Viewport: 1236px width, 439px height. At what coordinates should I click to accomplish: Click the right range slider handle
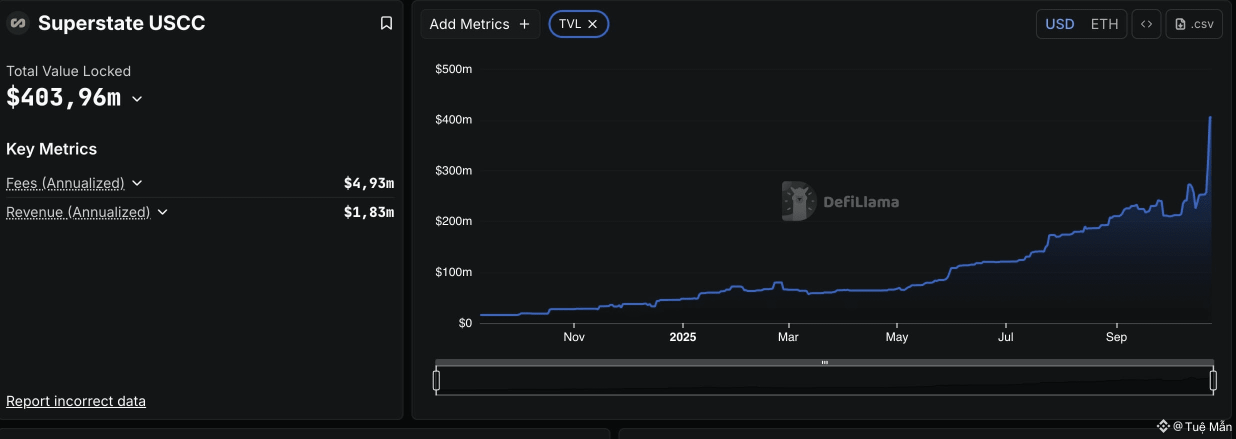[1212, 380]
